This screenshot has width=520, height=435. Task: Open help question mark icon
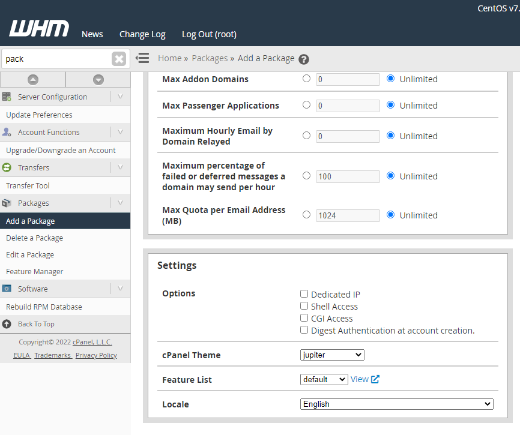click(304, 59)
